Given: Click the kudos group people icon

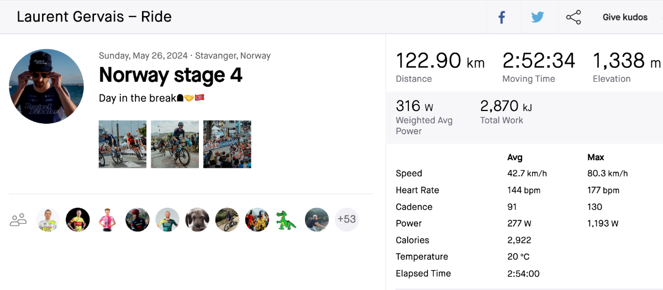Looking at the screenshot, I should click(18, 220).
